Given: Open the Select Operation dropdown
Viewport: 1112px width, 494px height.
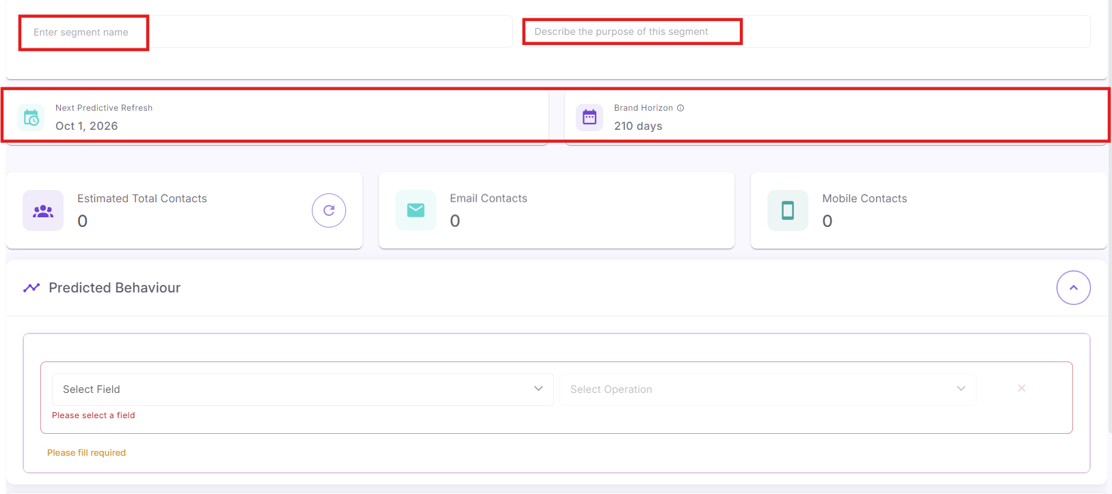Looking at the screenshot, I should [x=768, y=389].
